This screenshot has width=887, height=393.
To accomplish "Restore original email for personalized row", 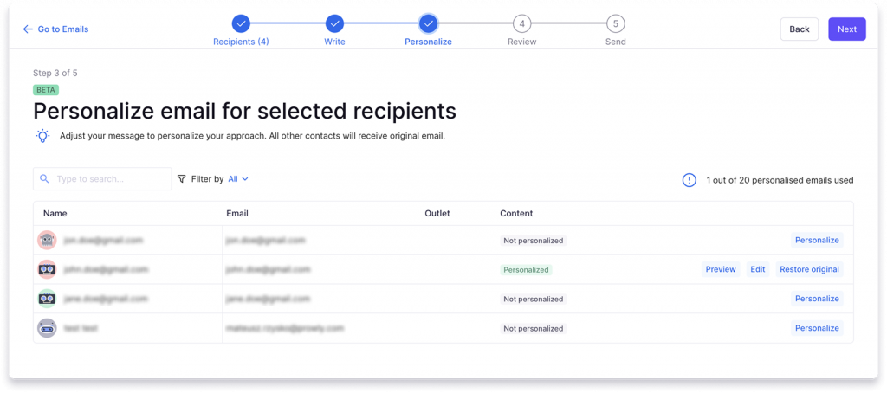I will (809, 269).
